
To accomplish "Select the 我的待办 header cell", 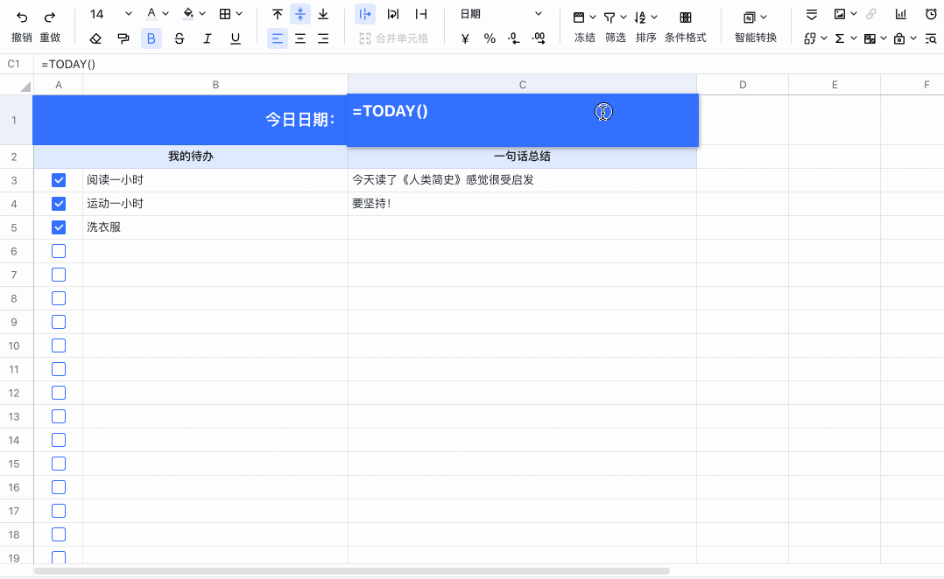I will [190, 157].
